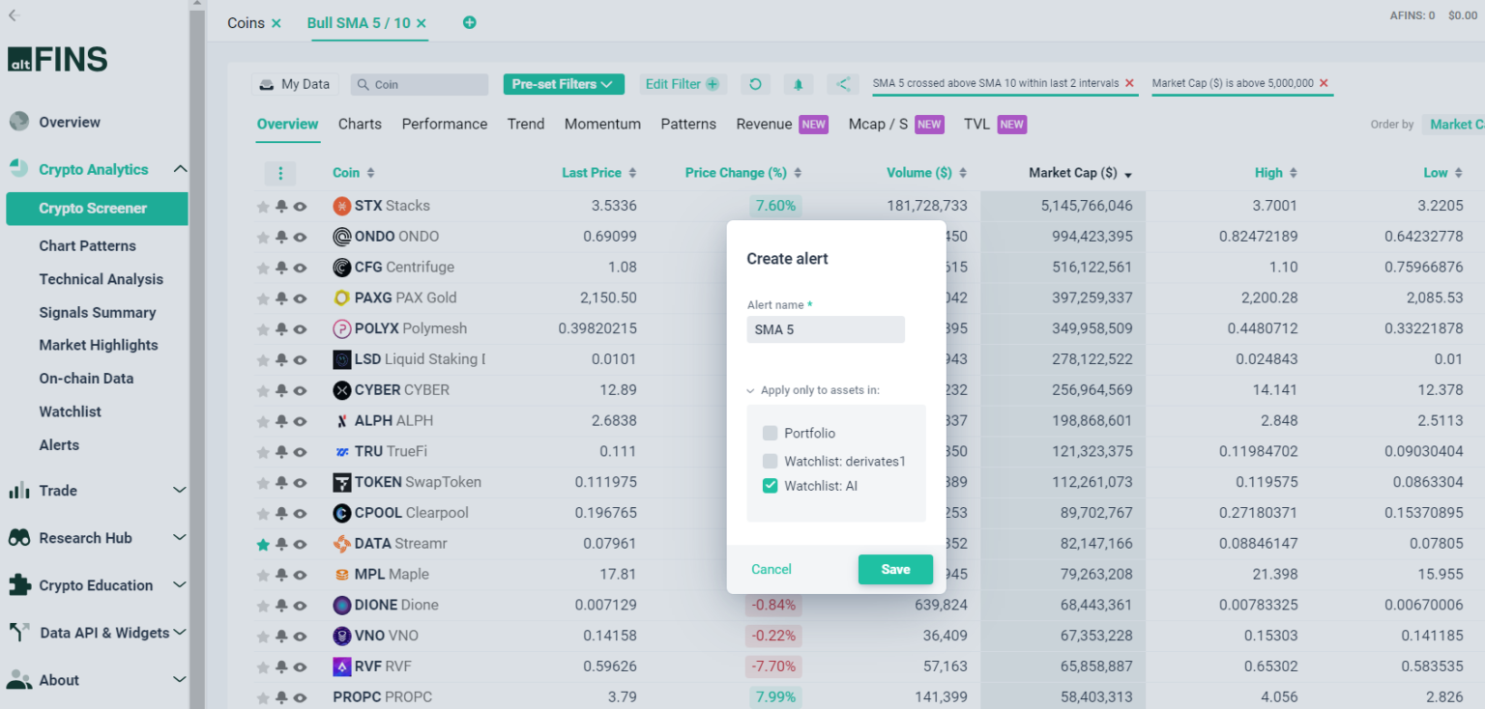Cancel the Create alert dialog

click(771, 569)
